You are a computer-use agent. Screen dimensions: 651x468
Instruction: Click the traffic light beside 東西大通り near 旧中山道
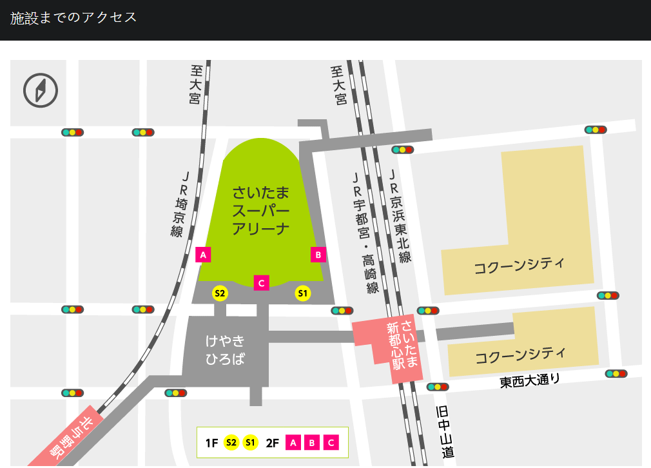[x=438, y=387]
